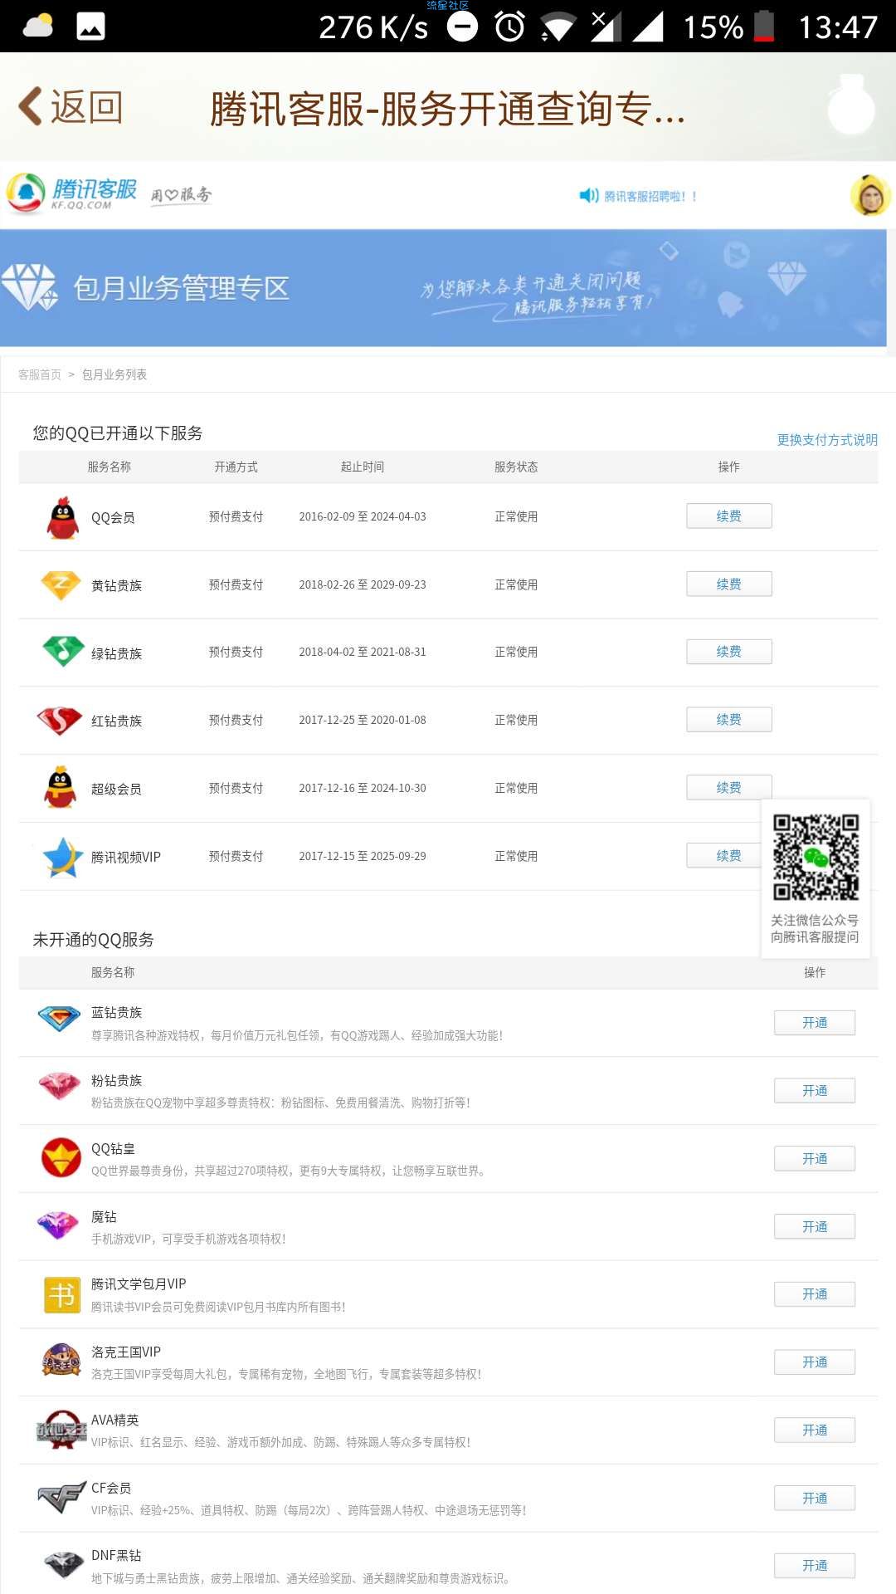Click the 腾讯文学包月VIP book icon

(x=62, y=1295)
